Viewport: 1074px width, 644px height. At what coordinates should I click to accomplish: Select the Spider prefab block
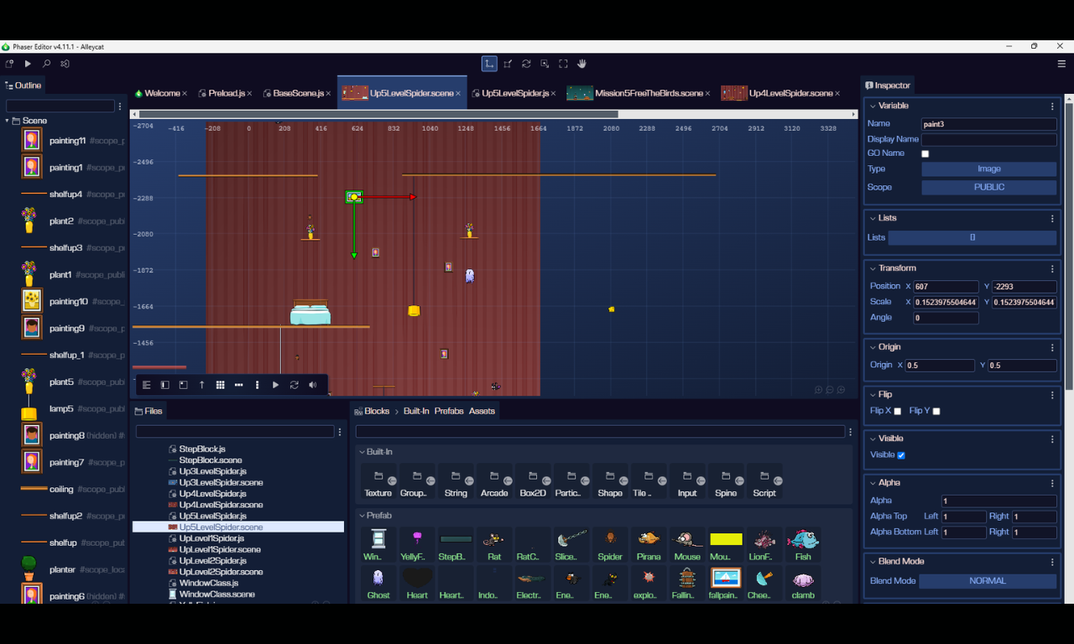(x=610, y=543)
